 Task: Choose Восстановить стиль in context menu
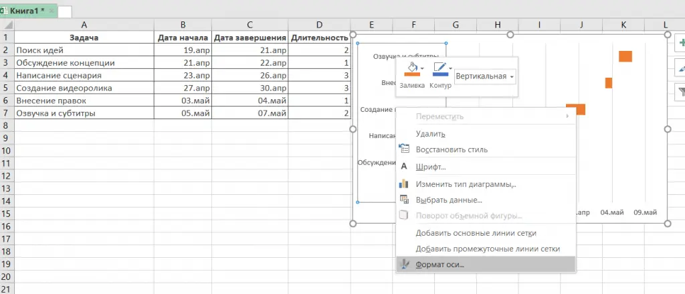452,149
